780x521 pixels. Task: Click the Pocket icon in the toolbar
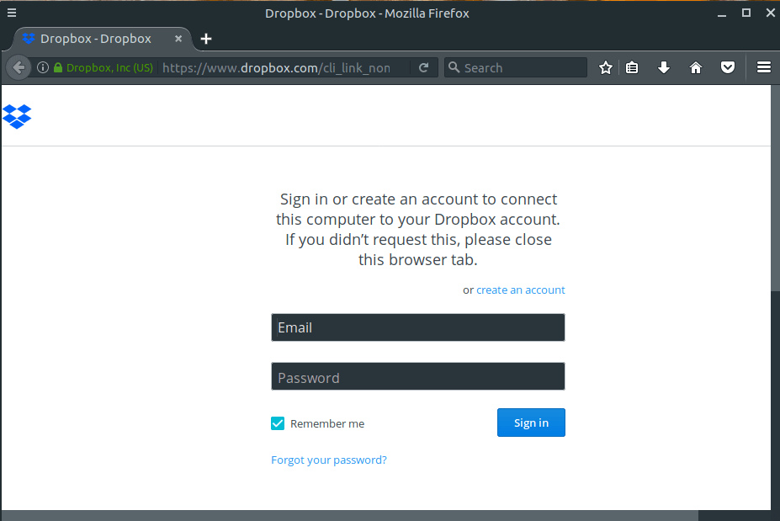[x=728, y=68]
